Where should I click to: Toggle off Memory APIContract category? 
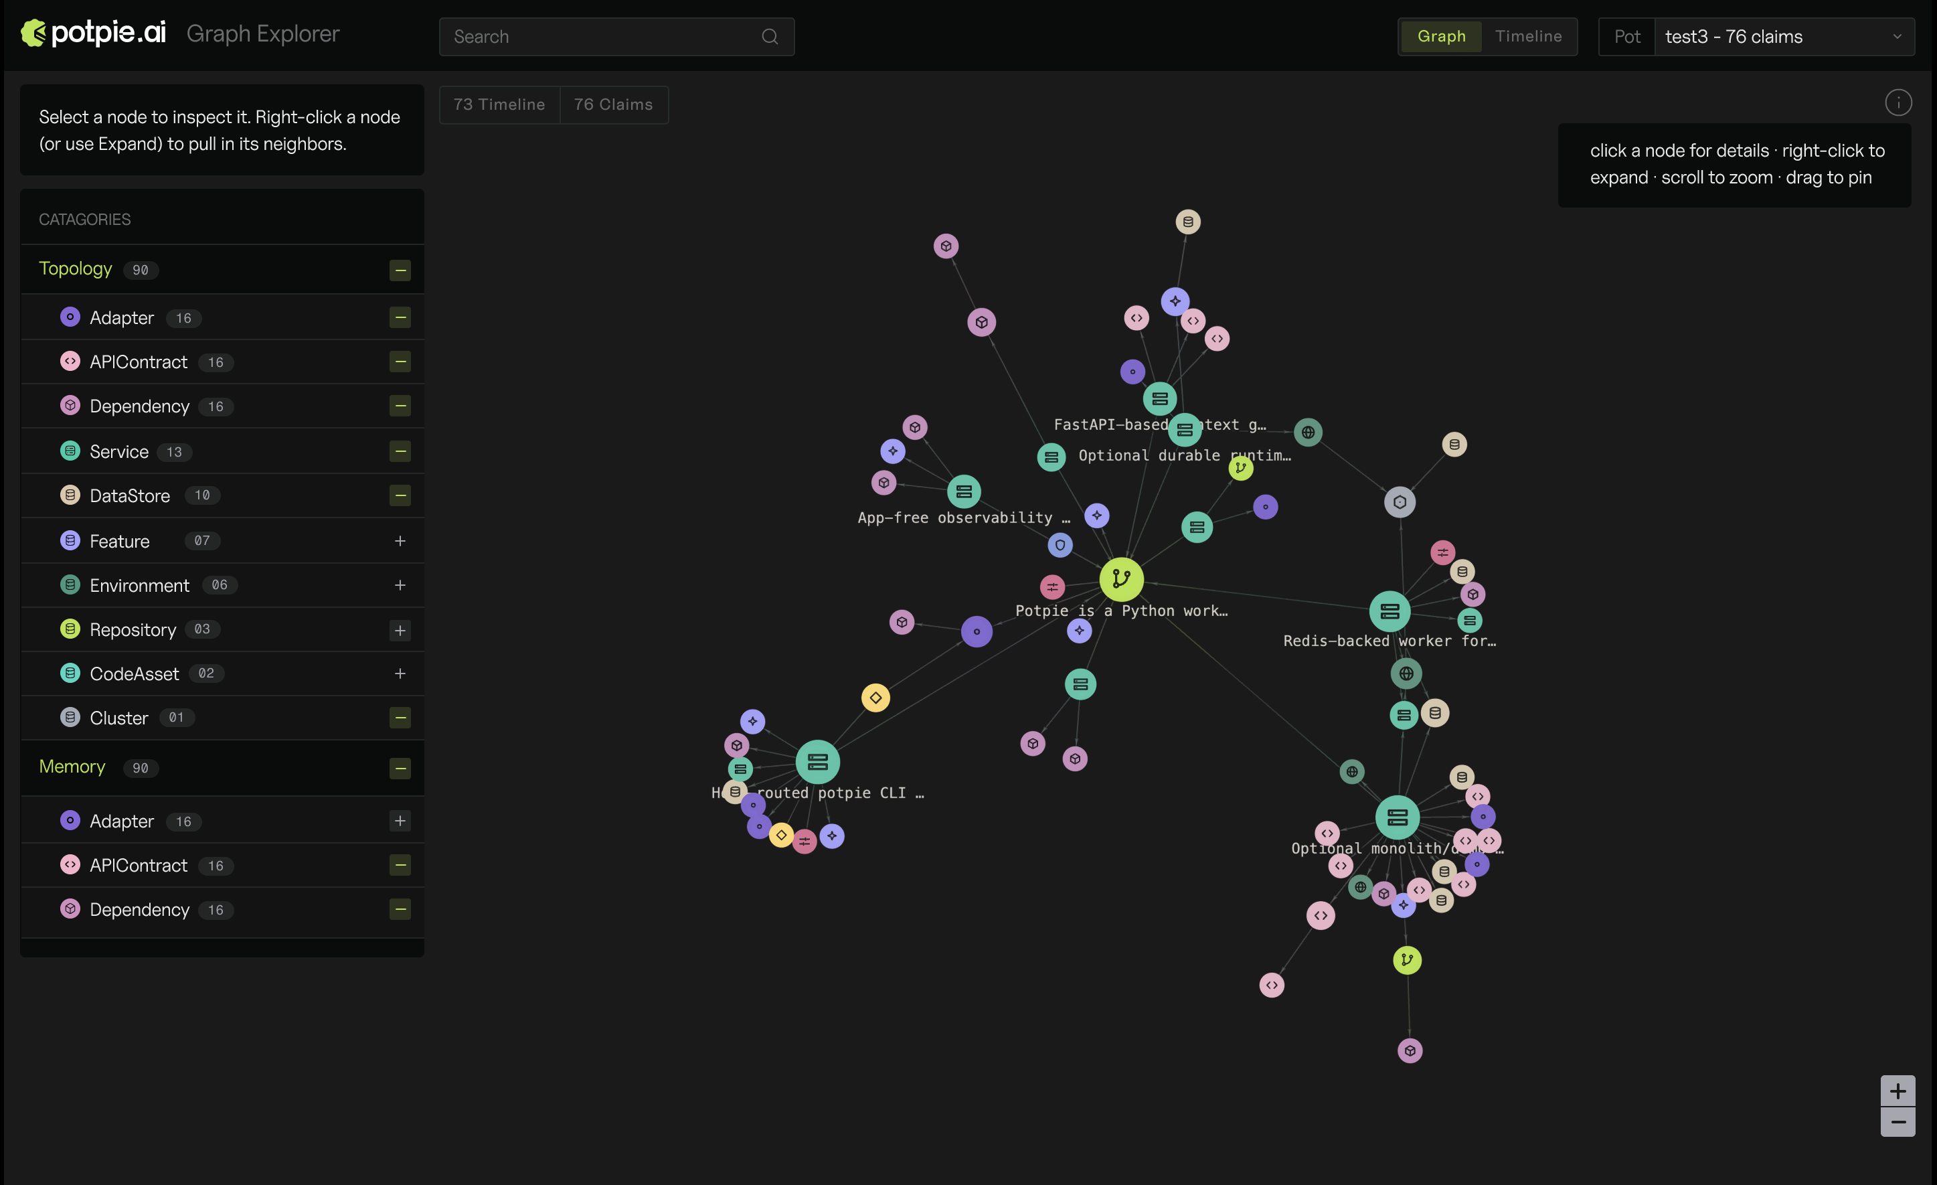click(x=400, y=865)
